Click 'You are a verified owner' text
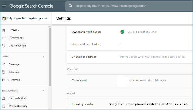Image resolution: width=193 pixels, height=110 pixels. click(142, 32)
